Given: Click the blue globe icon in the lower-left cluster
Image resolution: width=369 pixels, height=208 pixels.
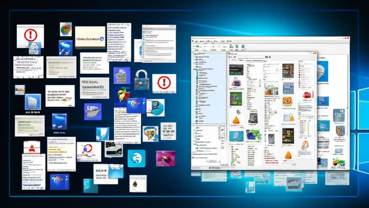Looking at the screenshot, I should [x=137, y=158].
